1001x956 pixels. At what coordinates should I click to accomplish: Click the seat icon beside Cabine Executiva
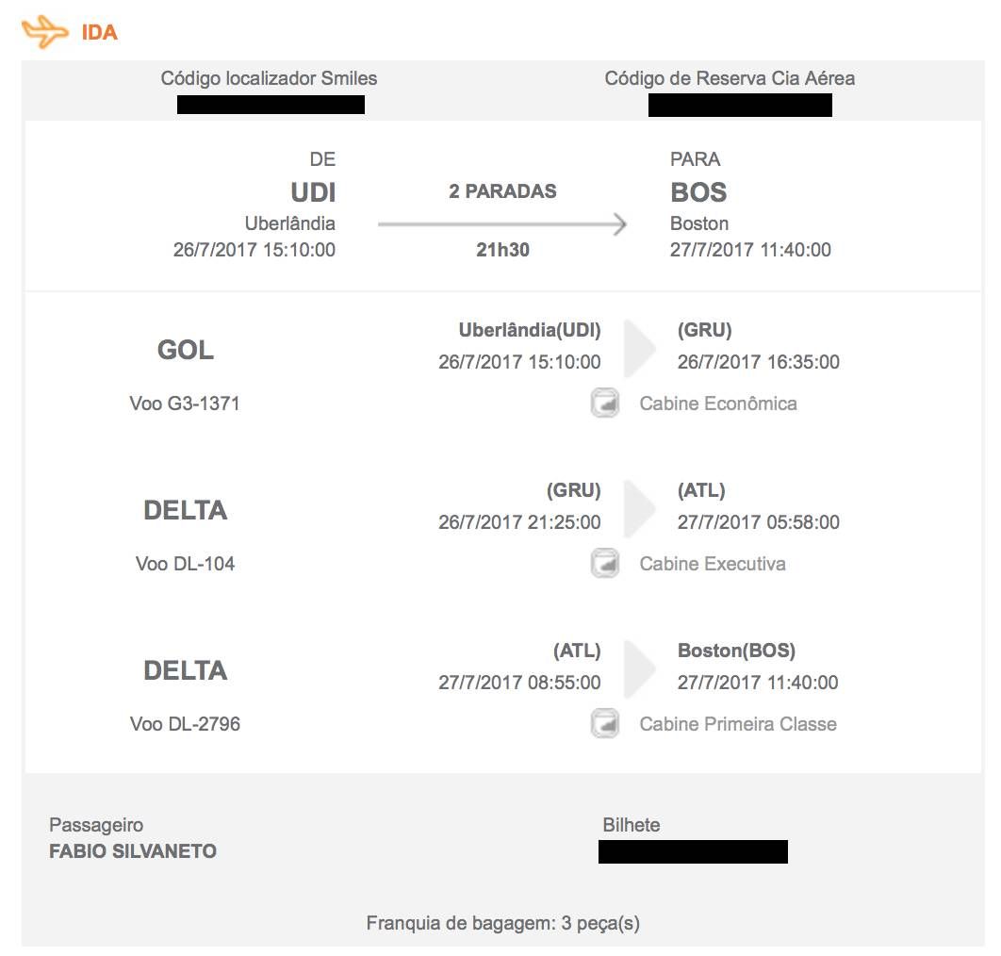604,563
